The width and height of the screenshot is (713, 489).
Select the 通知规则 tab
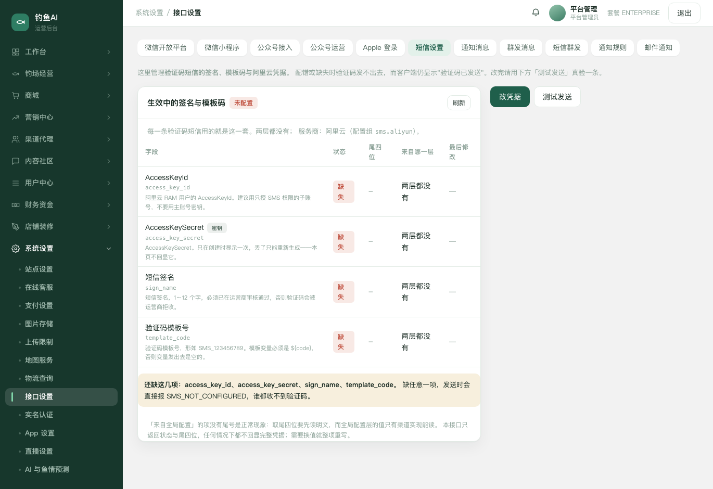pos(613,48)
